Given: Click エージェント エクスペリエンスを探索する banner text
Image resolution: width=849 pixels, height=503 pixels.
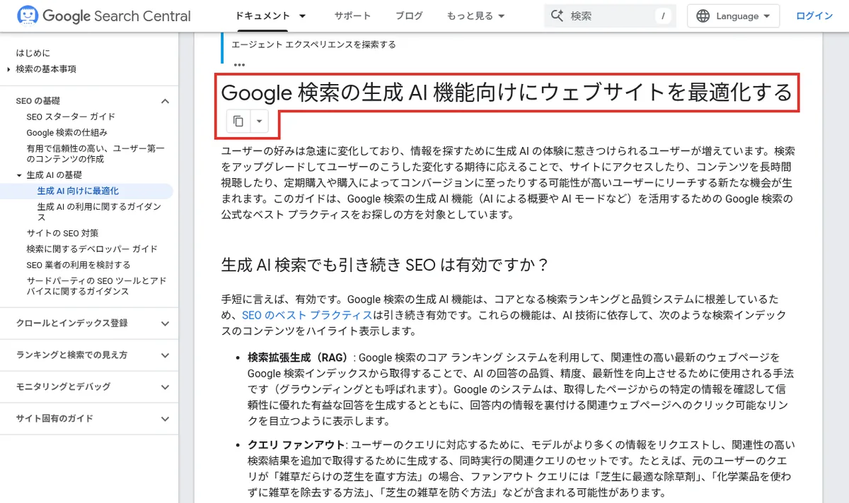Looking at the screenshot, I should 313,44.
